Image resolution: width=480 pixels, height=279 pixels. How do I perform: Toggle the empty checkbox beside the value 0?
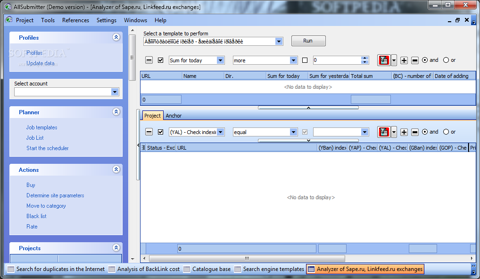tap(305, 60)
